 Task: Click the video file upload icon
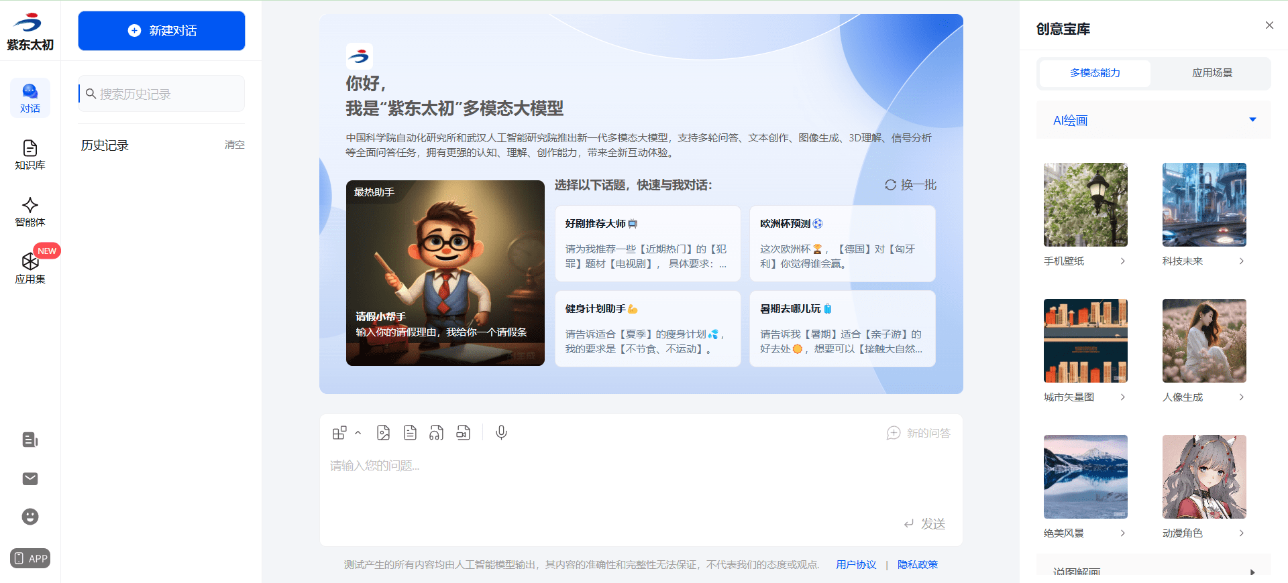(463, 433)
